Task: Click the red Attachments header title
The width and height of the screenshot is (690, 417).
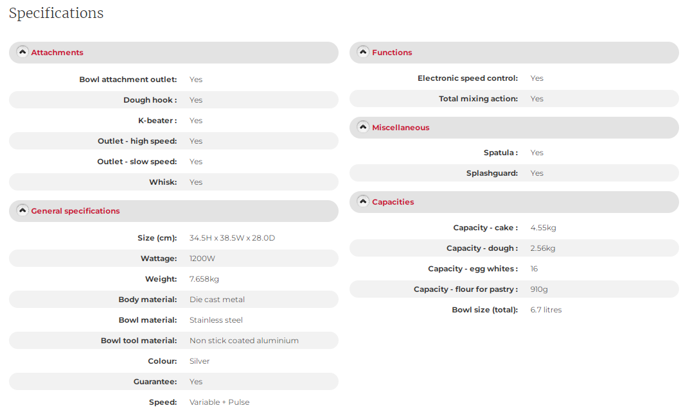Action: click(x=57, y=53)
